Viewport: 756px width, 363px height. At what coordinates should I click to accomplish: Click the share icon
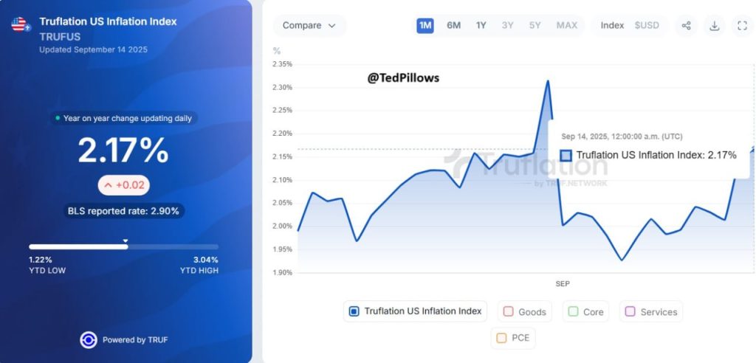tap(686, 26)
